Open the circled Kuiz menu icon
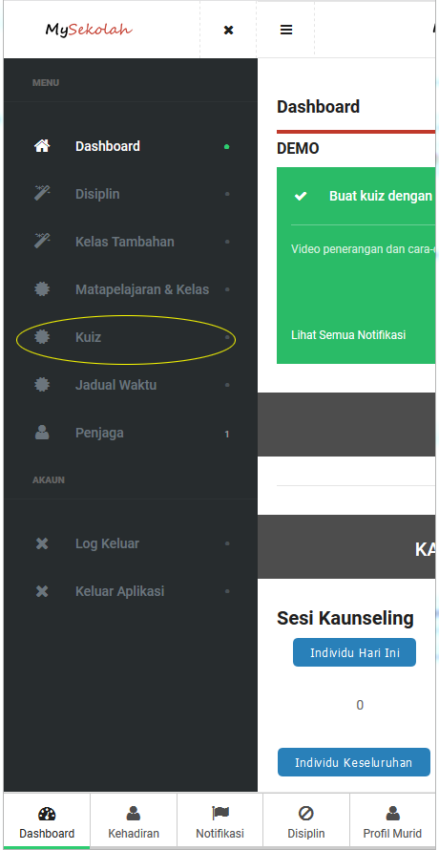439x850 pixels. 42,336
